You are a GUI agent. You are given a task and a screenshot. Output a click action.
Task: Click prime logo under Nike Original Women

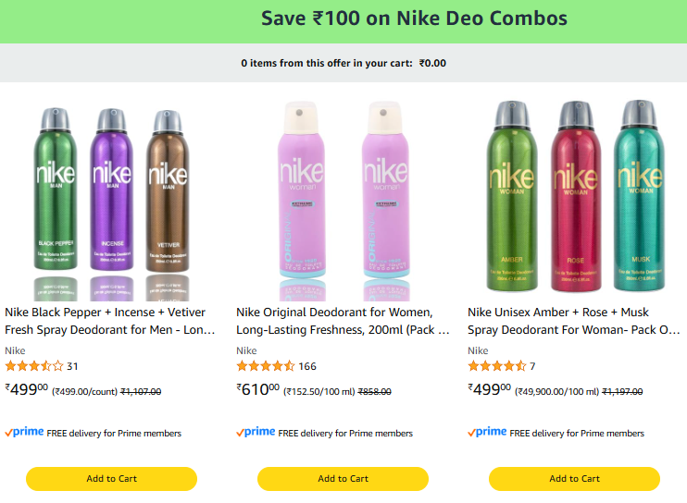(x=256, y=432)
